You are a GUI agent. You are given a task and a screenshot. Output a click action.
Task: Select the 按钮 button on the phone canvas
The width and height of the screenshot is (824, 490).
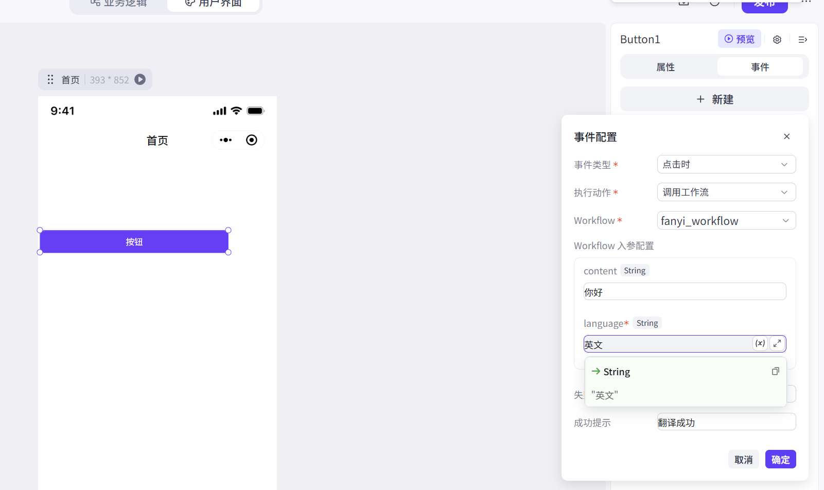[133, 241]
